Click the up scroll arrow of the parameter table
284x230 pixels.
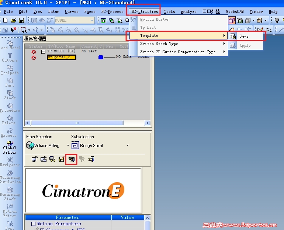147,218
